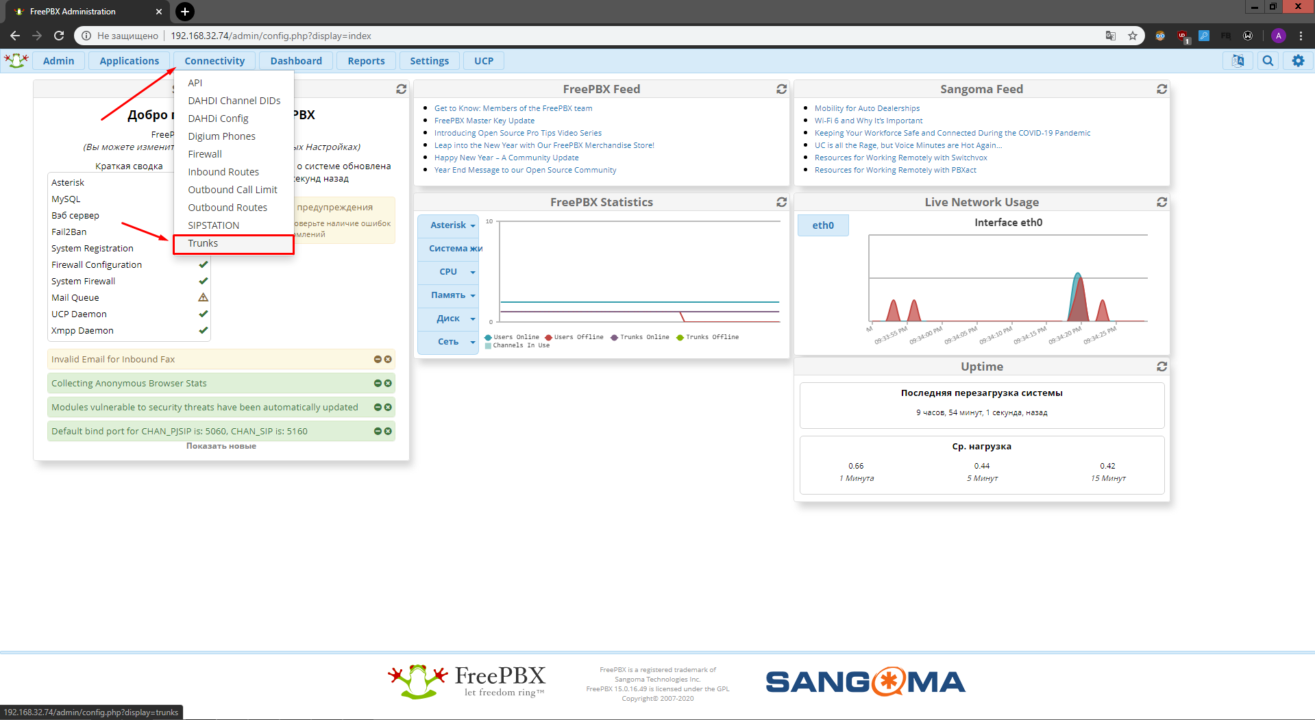The image size is (1315, 720).
Task: Click the FreePBX frog logo icon
Action: click(x=16, y=60)
